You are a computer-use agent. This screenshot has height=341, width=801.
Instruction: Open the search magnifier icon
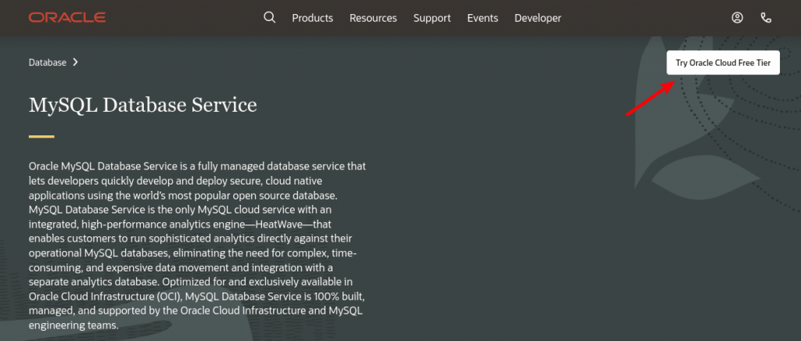click(x=269, y=17)
